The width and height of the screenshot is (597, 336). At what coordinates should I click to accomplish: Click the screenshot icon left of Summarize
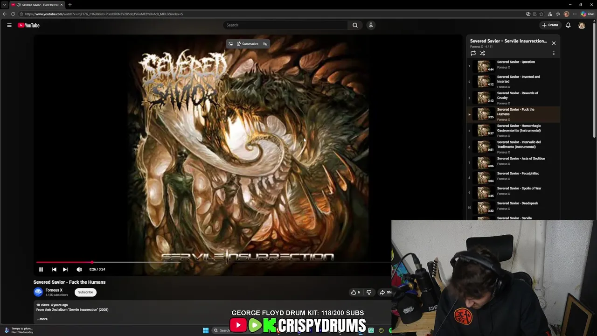[230, 44]
